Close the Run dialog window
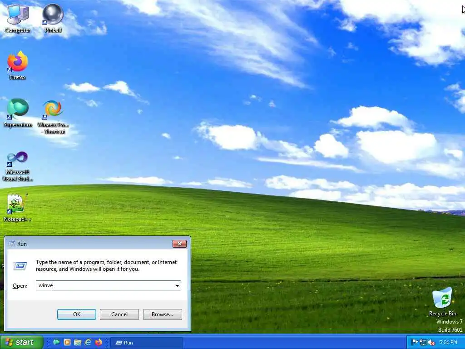 (x=179, y=244)
